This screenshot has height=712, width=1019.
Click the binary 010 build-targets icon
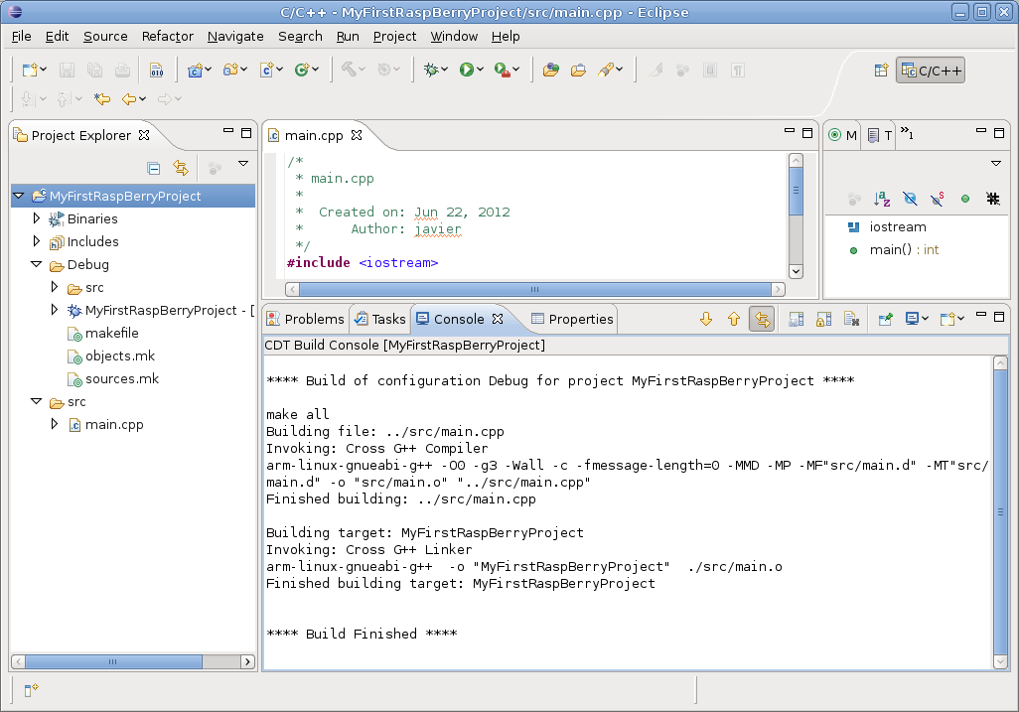(156, 70)
